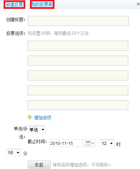Open the hour dropdown showing 12
The height and width of the screenshot is (169, 140).
[x=107, y=143]
